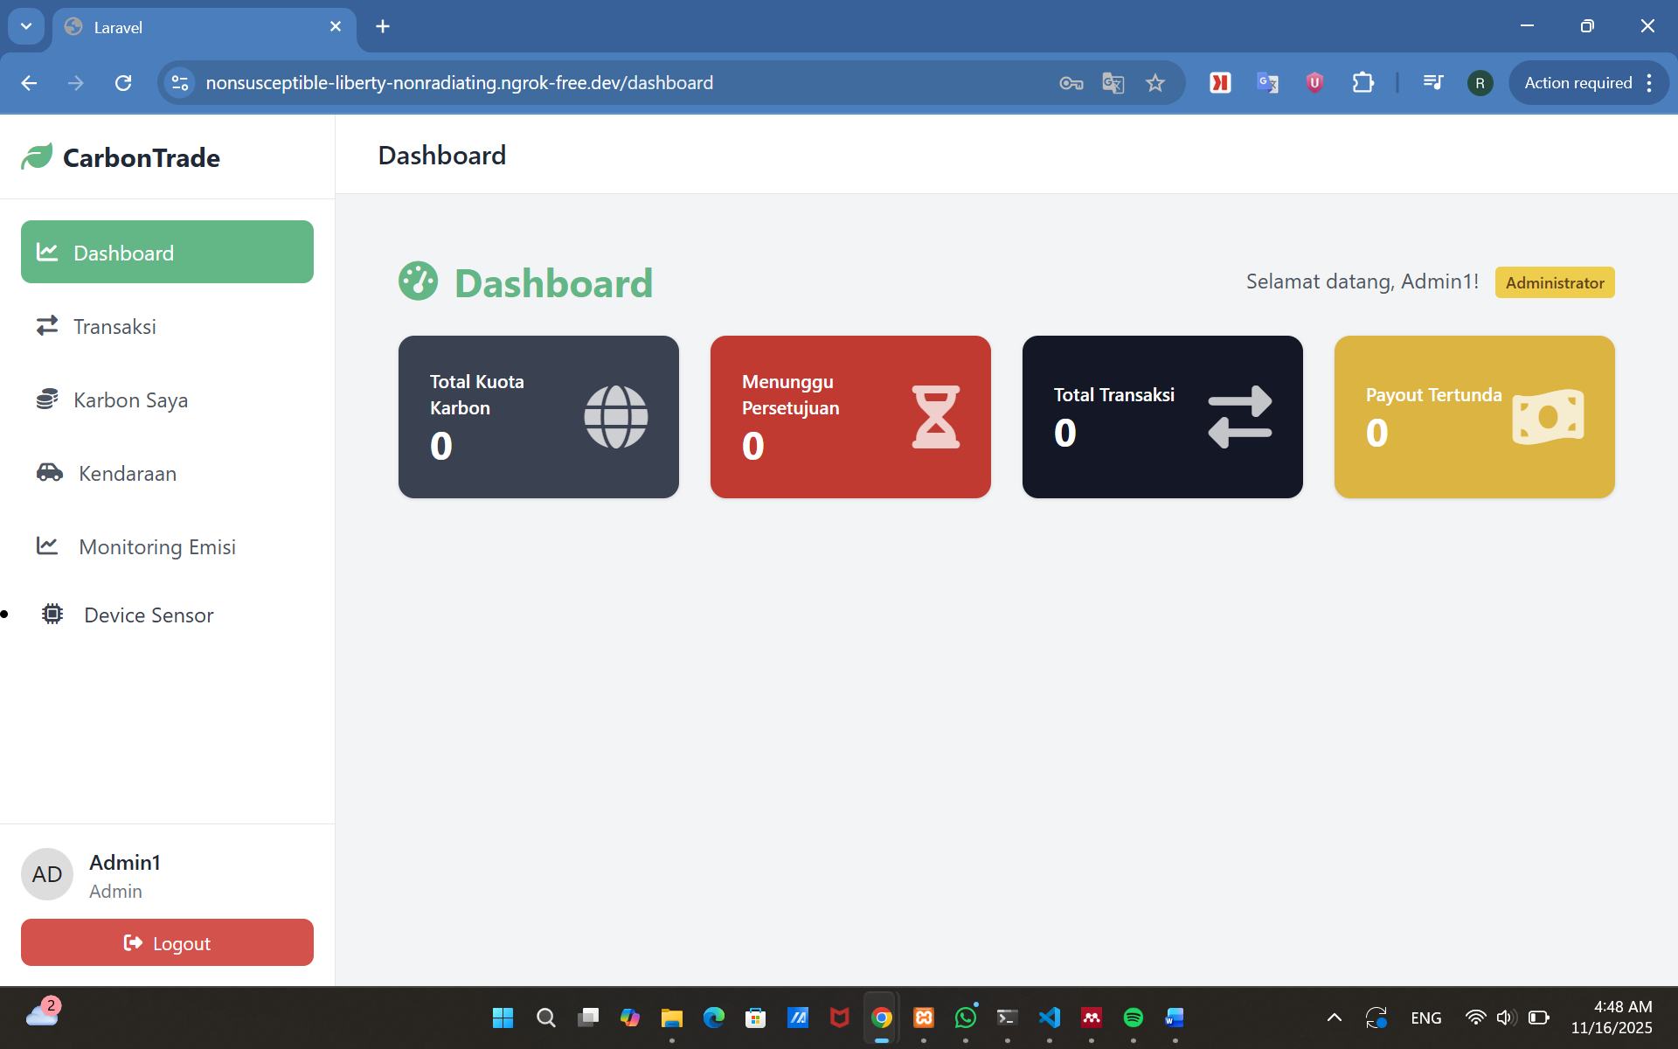Open a new browser tab
1678x1049 pixels.
[x=383, y=26]
